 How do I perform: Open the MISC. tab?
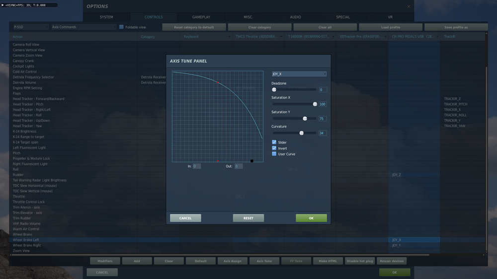point(248,17)
